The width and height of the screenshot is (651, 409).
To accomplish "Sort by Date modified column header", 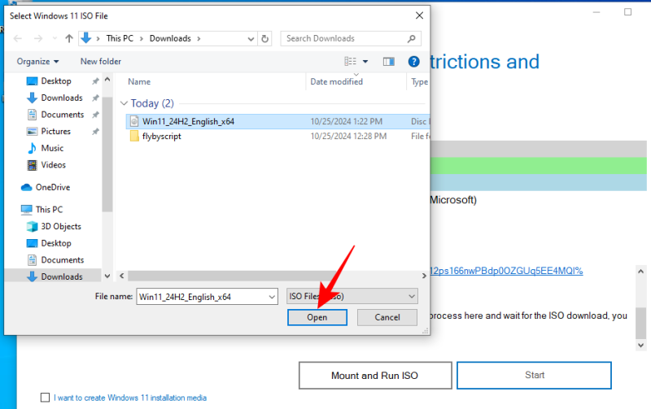I will (337, 81).
